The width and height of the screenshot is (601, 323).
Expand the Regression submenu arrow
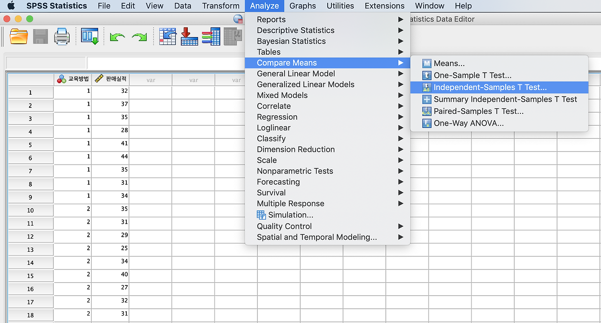401,117
